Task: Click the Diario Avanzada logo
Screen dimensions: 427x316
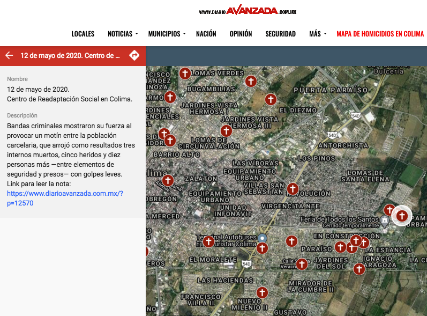Action: (x=248, y=11)
